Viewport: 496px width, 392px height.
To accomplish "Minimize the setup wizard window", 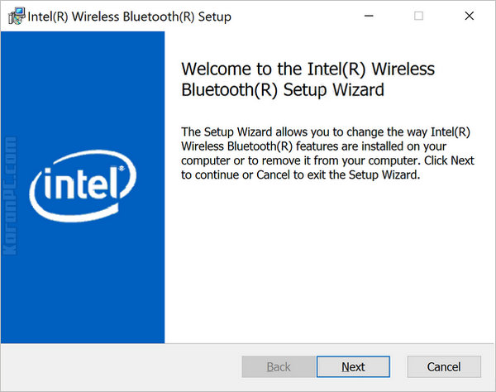I will click(x=373, y=17).
